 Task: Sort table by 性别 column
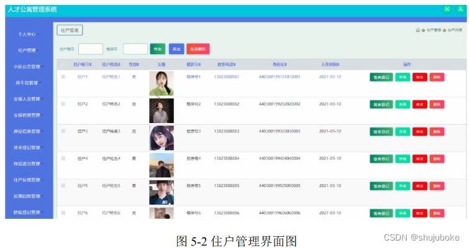pyautogui.click(x=134, y=64)
